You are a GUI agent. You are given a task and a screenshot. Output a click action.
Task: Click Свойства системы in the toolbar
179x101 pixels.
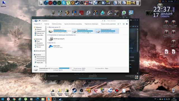click(57, 24)
